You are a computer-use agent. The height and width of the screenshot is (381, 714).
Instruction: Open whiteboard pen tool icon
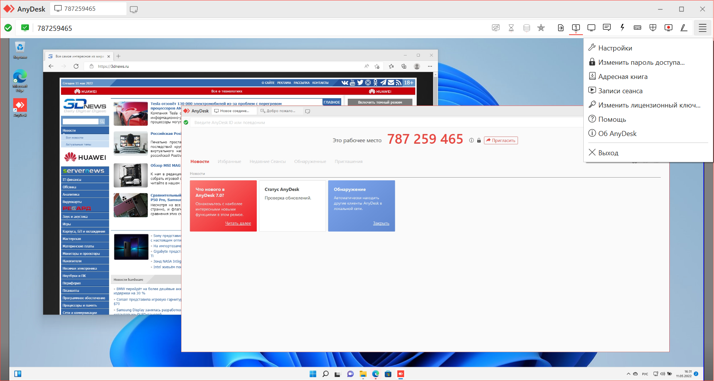pyautogui.click(x=684, y=28)
